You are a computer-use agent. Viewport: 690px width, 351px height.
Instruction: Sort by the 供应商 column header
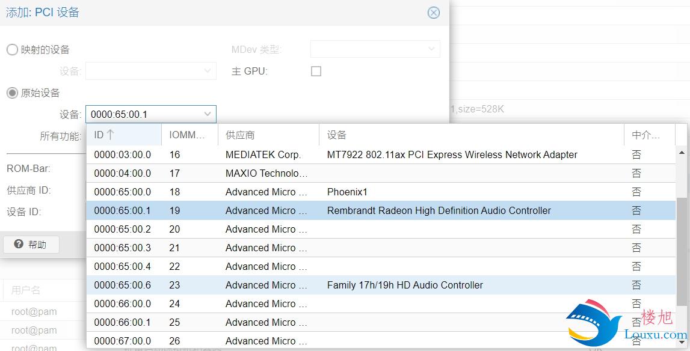[x=268, y=135]
